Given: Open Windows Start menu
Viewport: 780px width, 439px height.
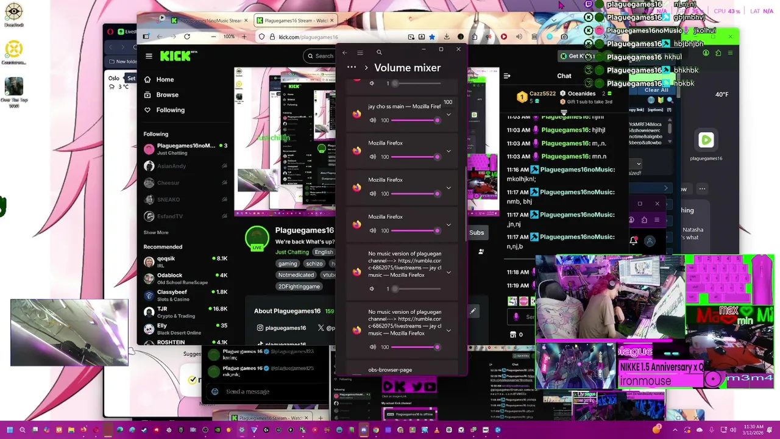Looking at the screenshot, I should pyautogui.click(x=10, y=430).
